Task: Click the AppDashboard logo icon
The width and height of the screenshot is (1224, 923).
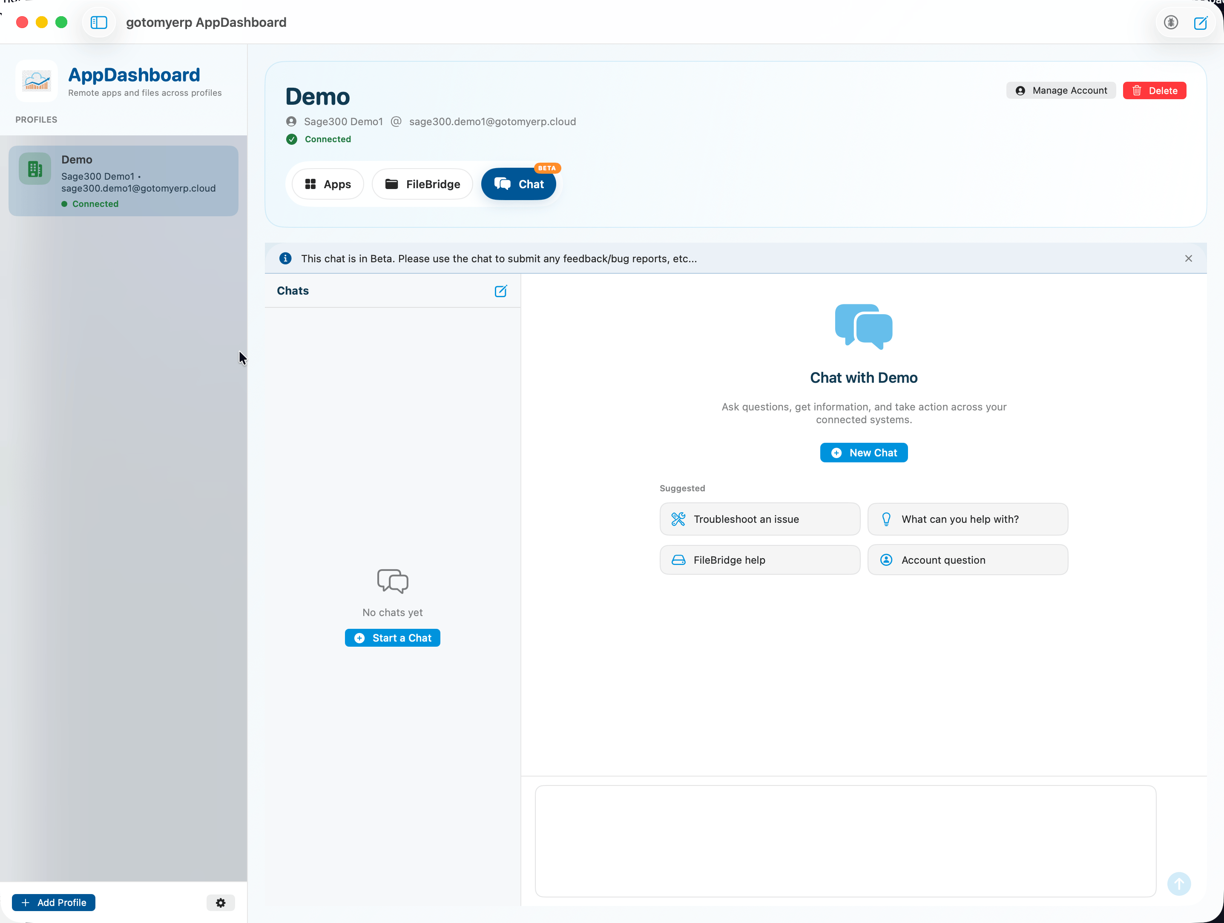Action: pos(37,81)
